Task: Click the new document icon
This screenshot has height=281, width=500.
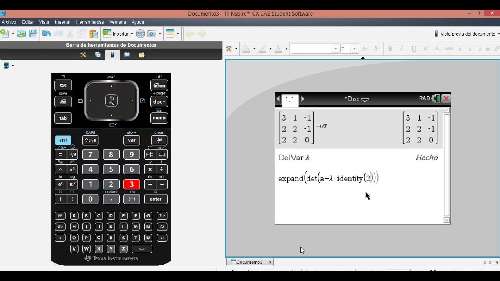Action: click(x=4, y=34)
